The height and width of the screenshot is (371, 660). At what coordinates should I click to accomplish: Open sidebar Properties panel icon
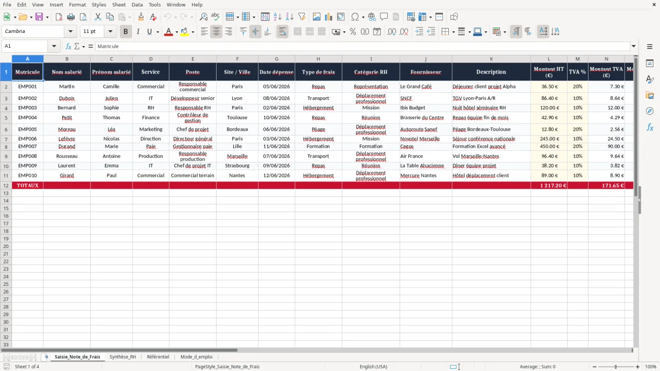click(650, 64)
